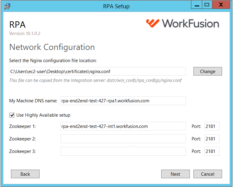This screenshot has height=187, width=233.
Task: Proceed with the Next button
Action: point(175,174)
